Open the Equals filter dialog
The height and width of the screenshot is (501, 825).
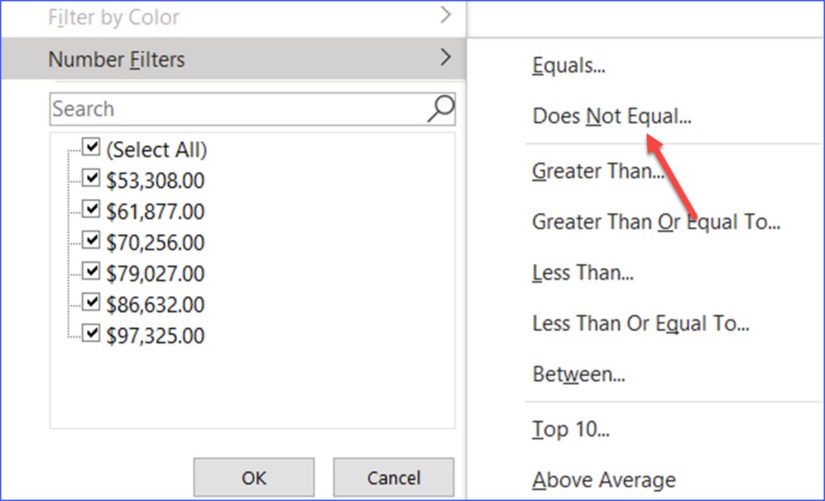567,65
